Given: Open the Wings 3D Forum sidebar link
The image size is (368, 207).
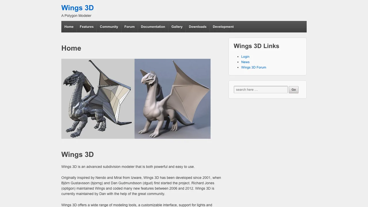Looking at the screenshot, I should click(254, 67).
